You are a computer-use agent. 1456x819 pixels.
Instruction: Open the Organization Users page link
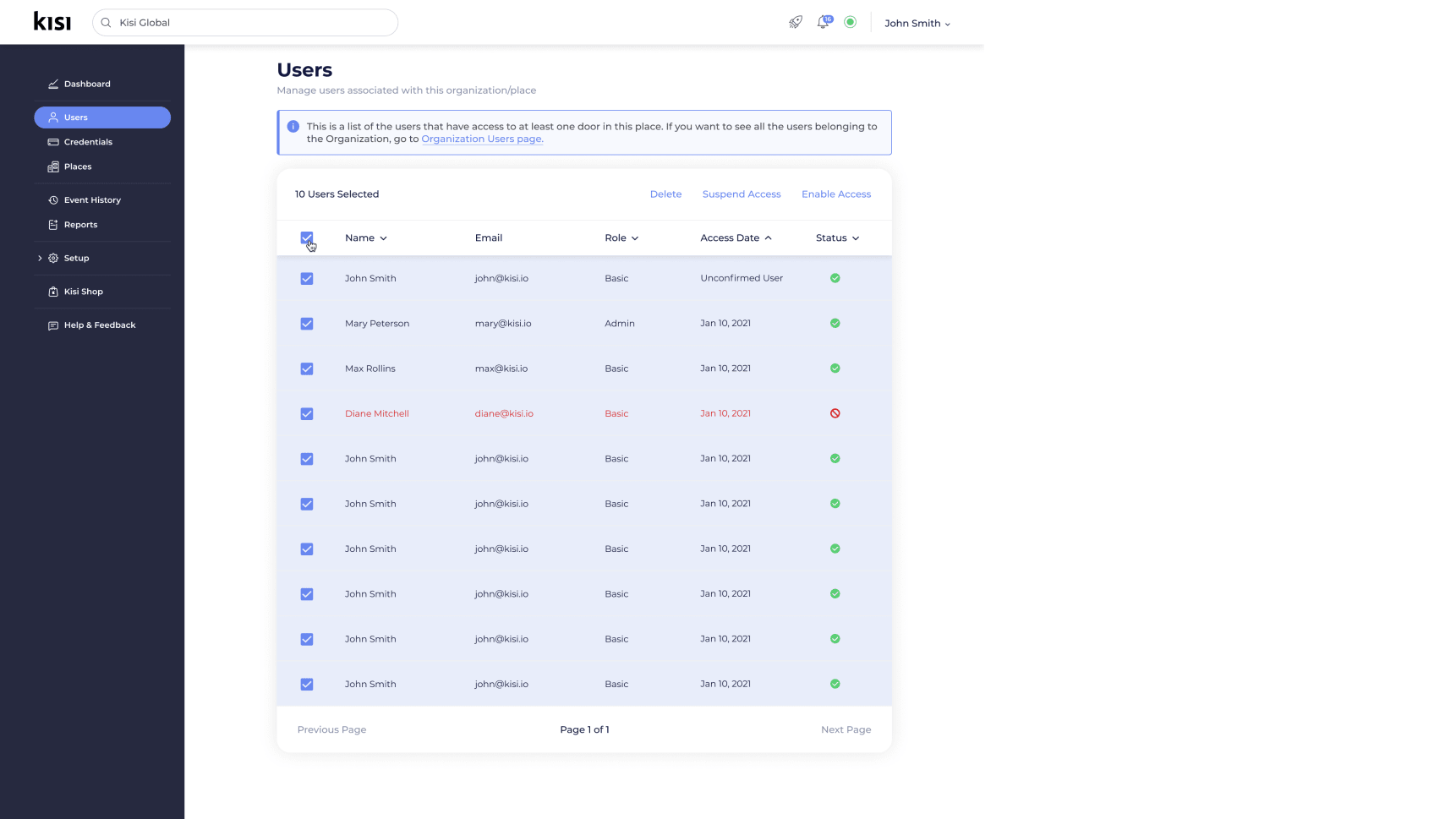pos(481,139)
